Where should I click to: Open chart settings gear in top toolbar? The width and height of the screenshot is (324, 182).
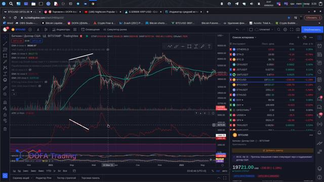(285, 30)
